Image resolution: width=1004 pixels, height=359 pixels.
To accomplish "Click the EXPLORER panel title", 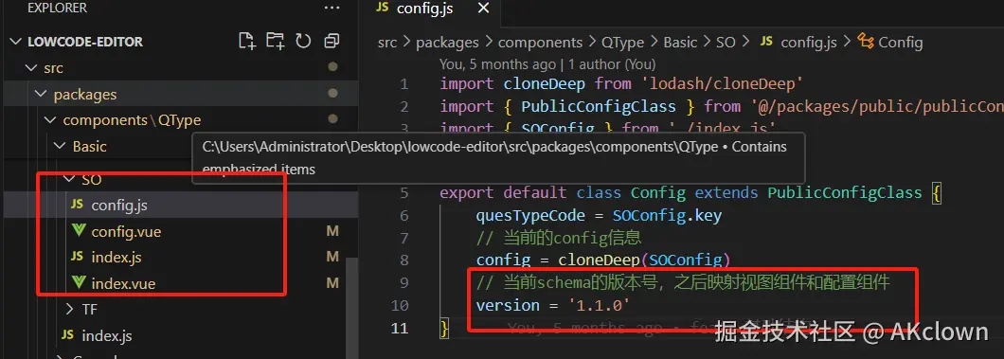I will click(57, 8).
